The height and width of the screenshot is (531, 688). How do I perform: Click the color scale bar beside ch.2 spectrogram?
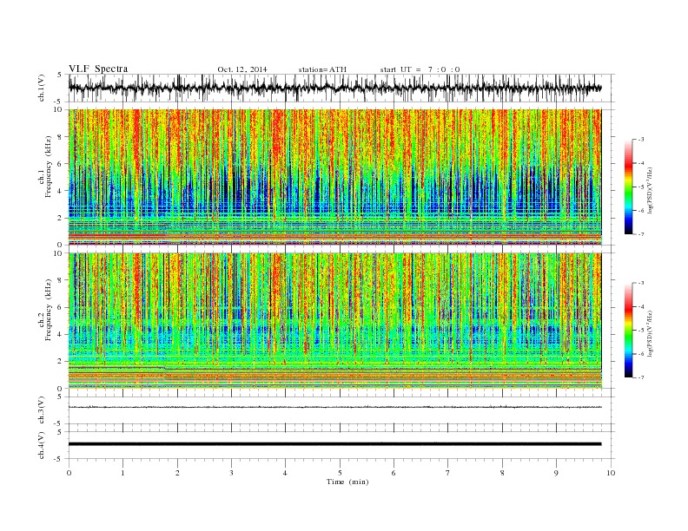pos(628,331)
